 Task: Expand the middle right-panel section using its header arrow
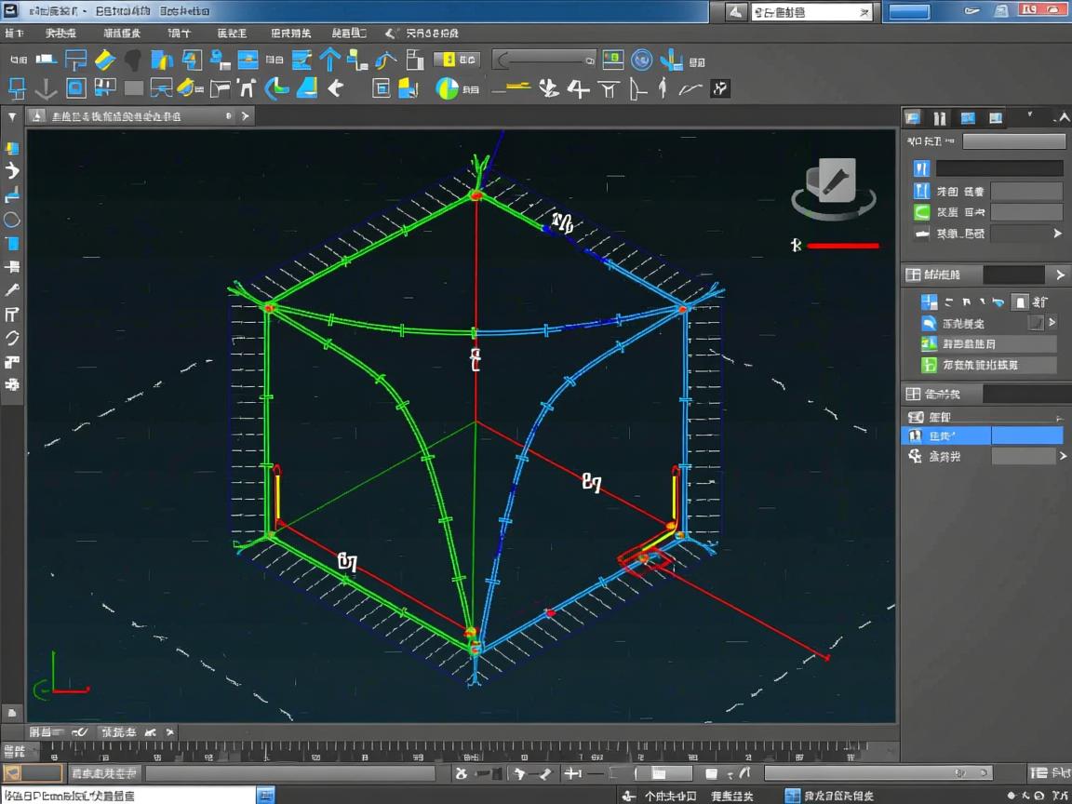tap(1059, 275)
